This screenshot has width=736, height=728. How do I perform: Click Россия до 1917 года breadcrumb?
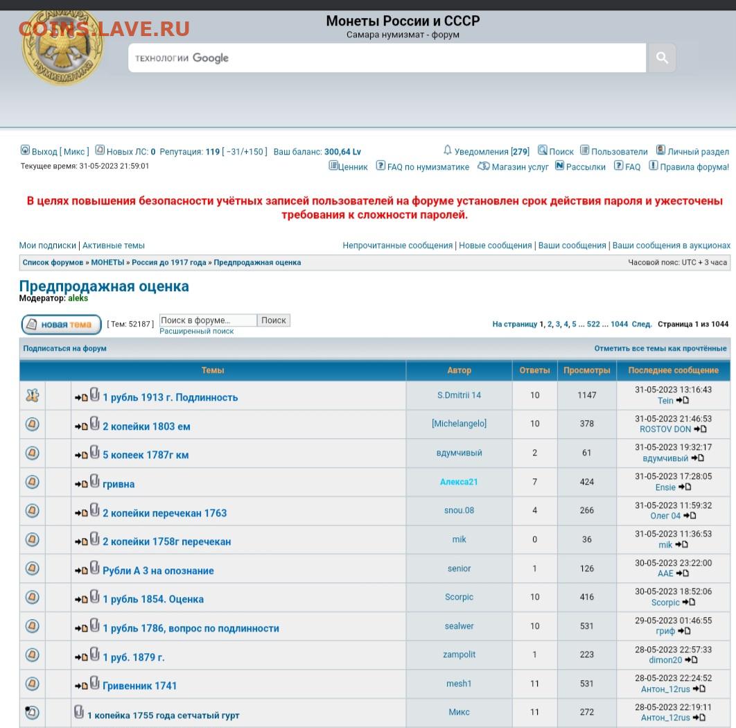click(x=169, y=263)
